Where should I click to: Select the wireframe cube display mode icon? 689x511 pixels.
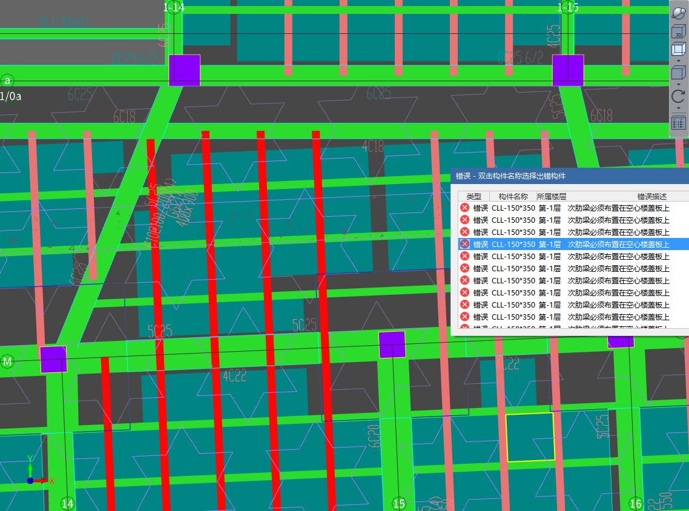(678, 50)
